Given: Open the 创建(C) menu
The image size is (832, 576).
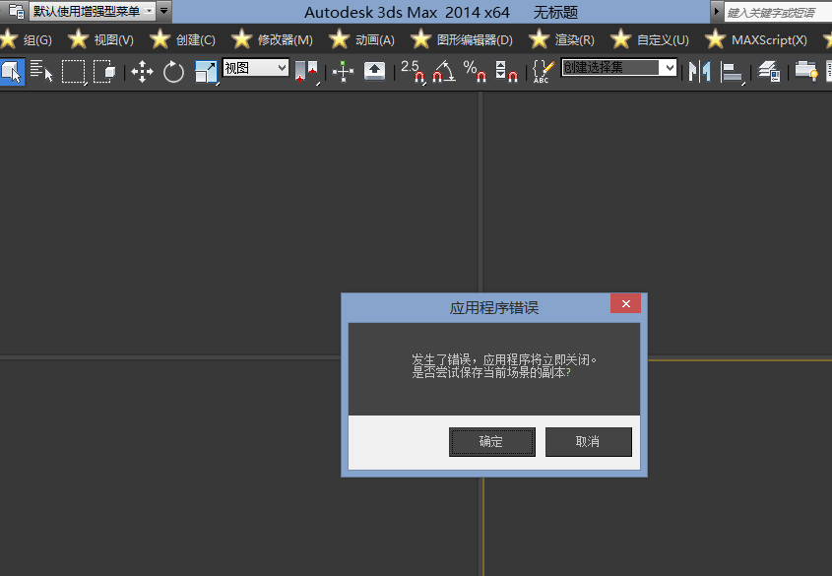Looking at the screenshot, I should [195, 40].
